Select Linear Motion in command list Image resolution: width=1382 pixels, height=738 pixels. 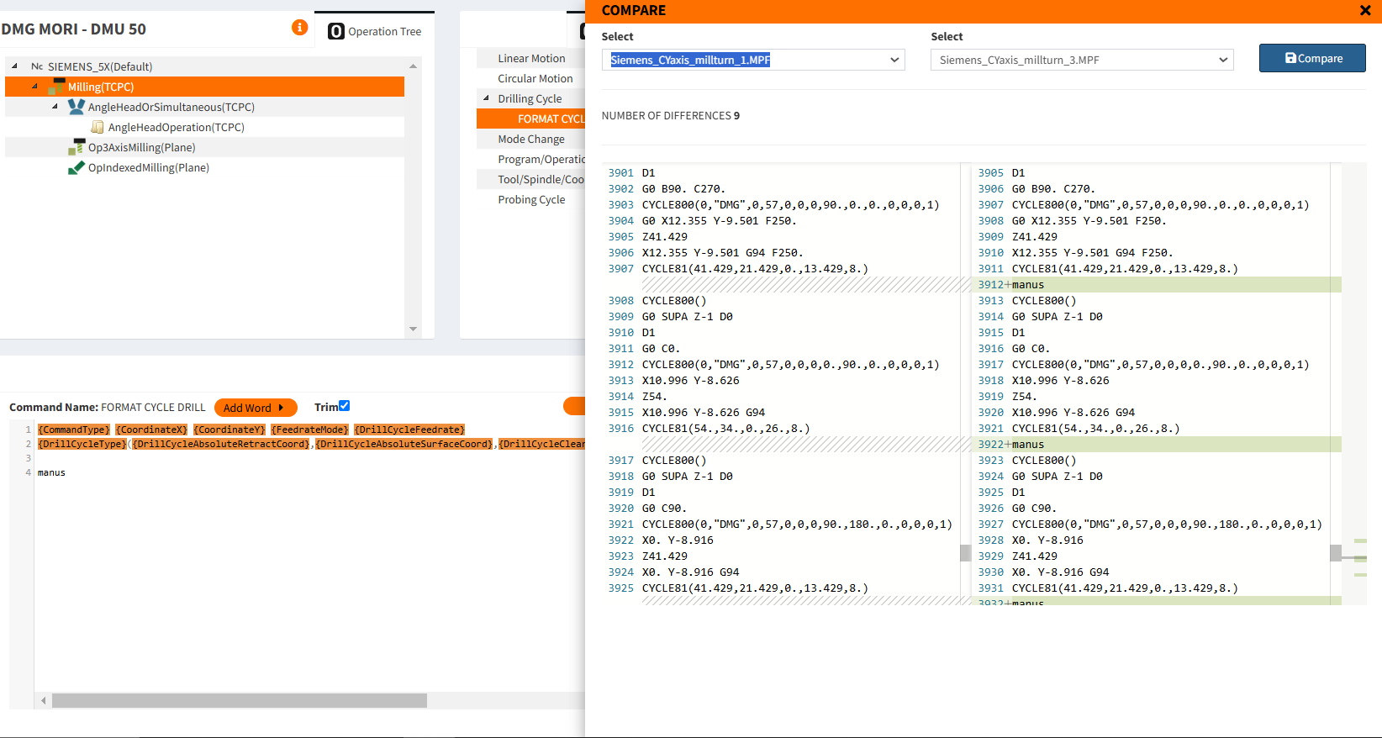[x=531, y=58]
